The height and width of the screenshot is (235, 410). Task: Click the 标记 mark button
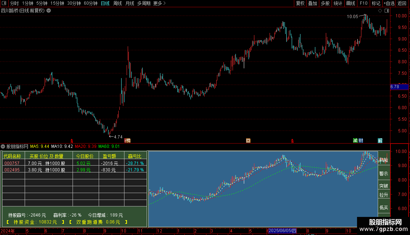[376, 3]
